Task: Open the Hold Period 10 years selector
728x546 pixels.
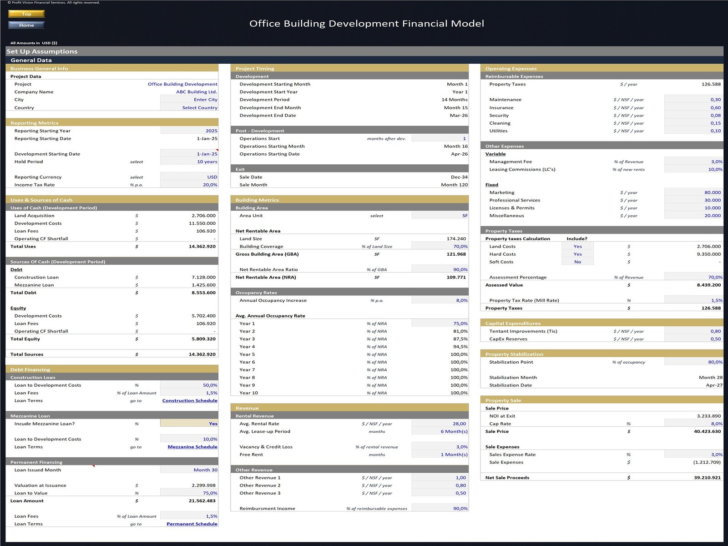Action: [x=189, y=162]
